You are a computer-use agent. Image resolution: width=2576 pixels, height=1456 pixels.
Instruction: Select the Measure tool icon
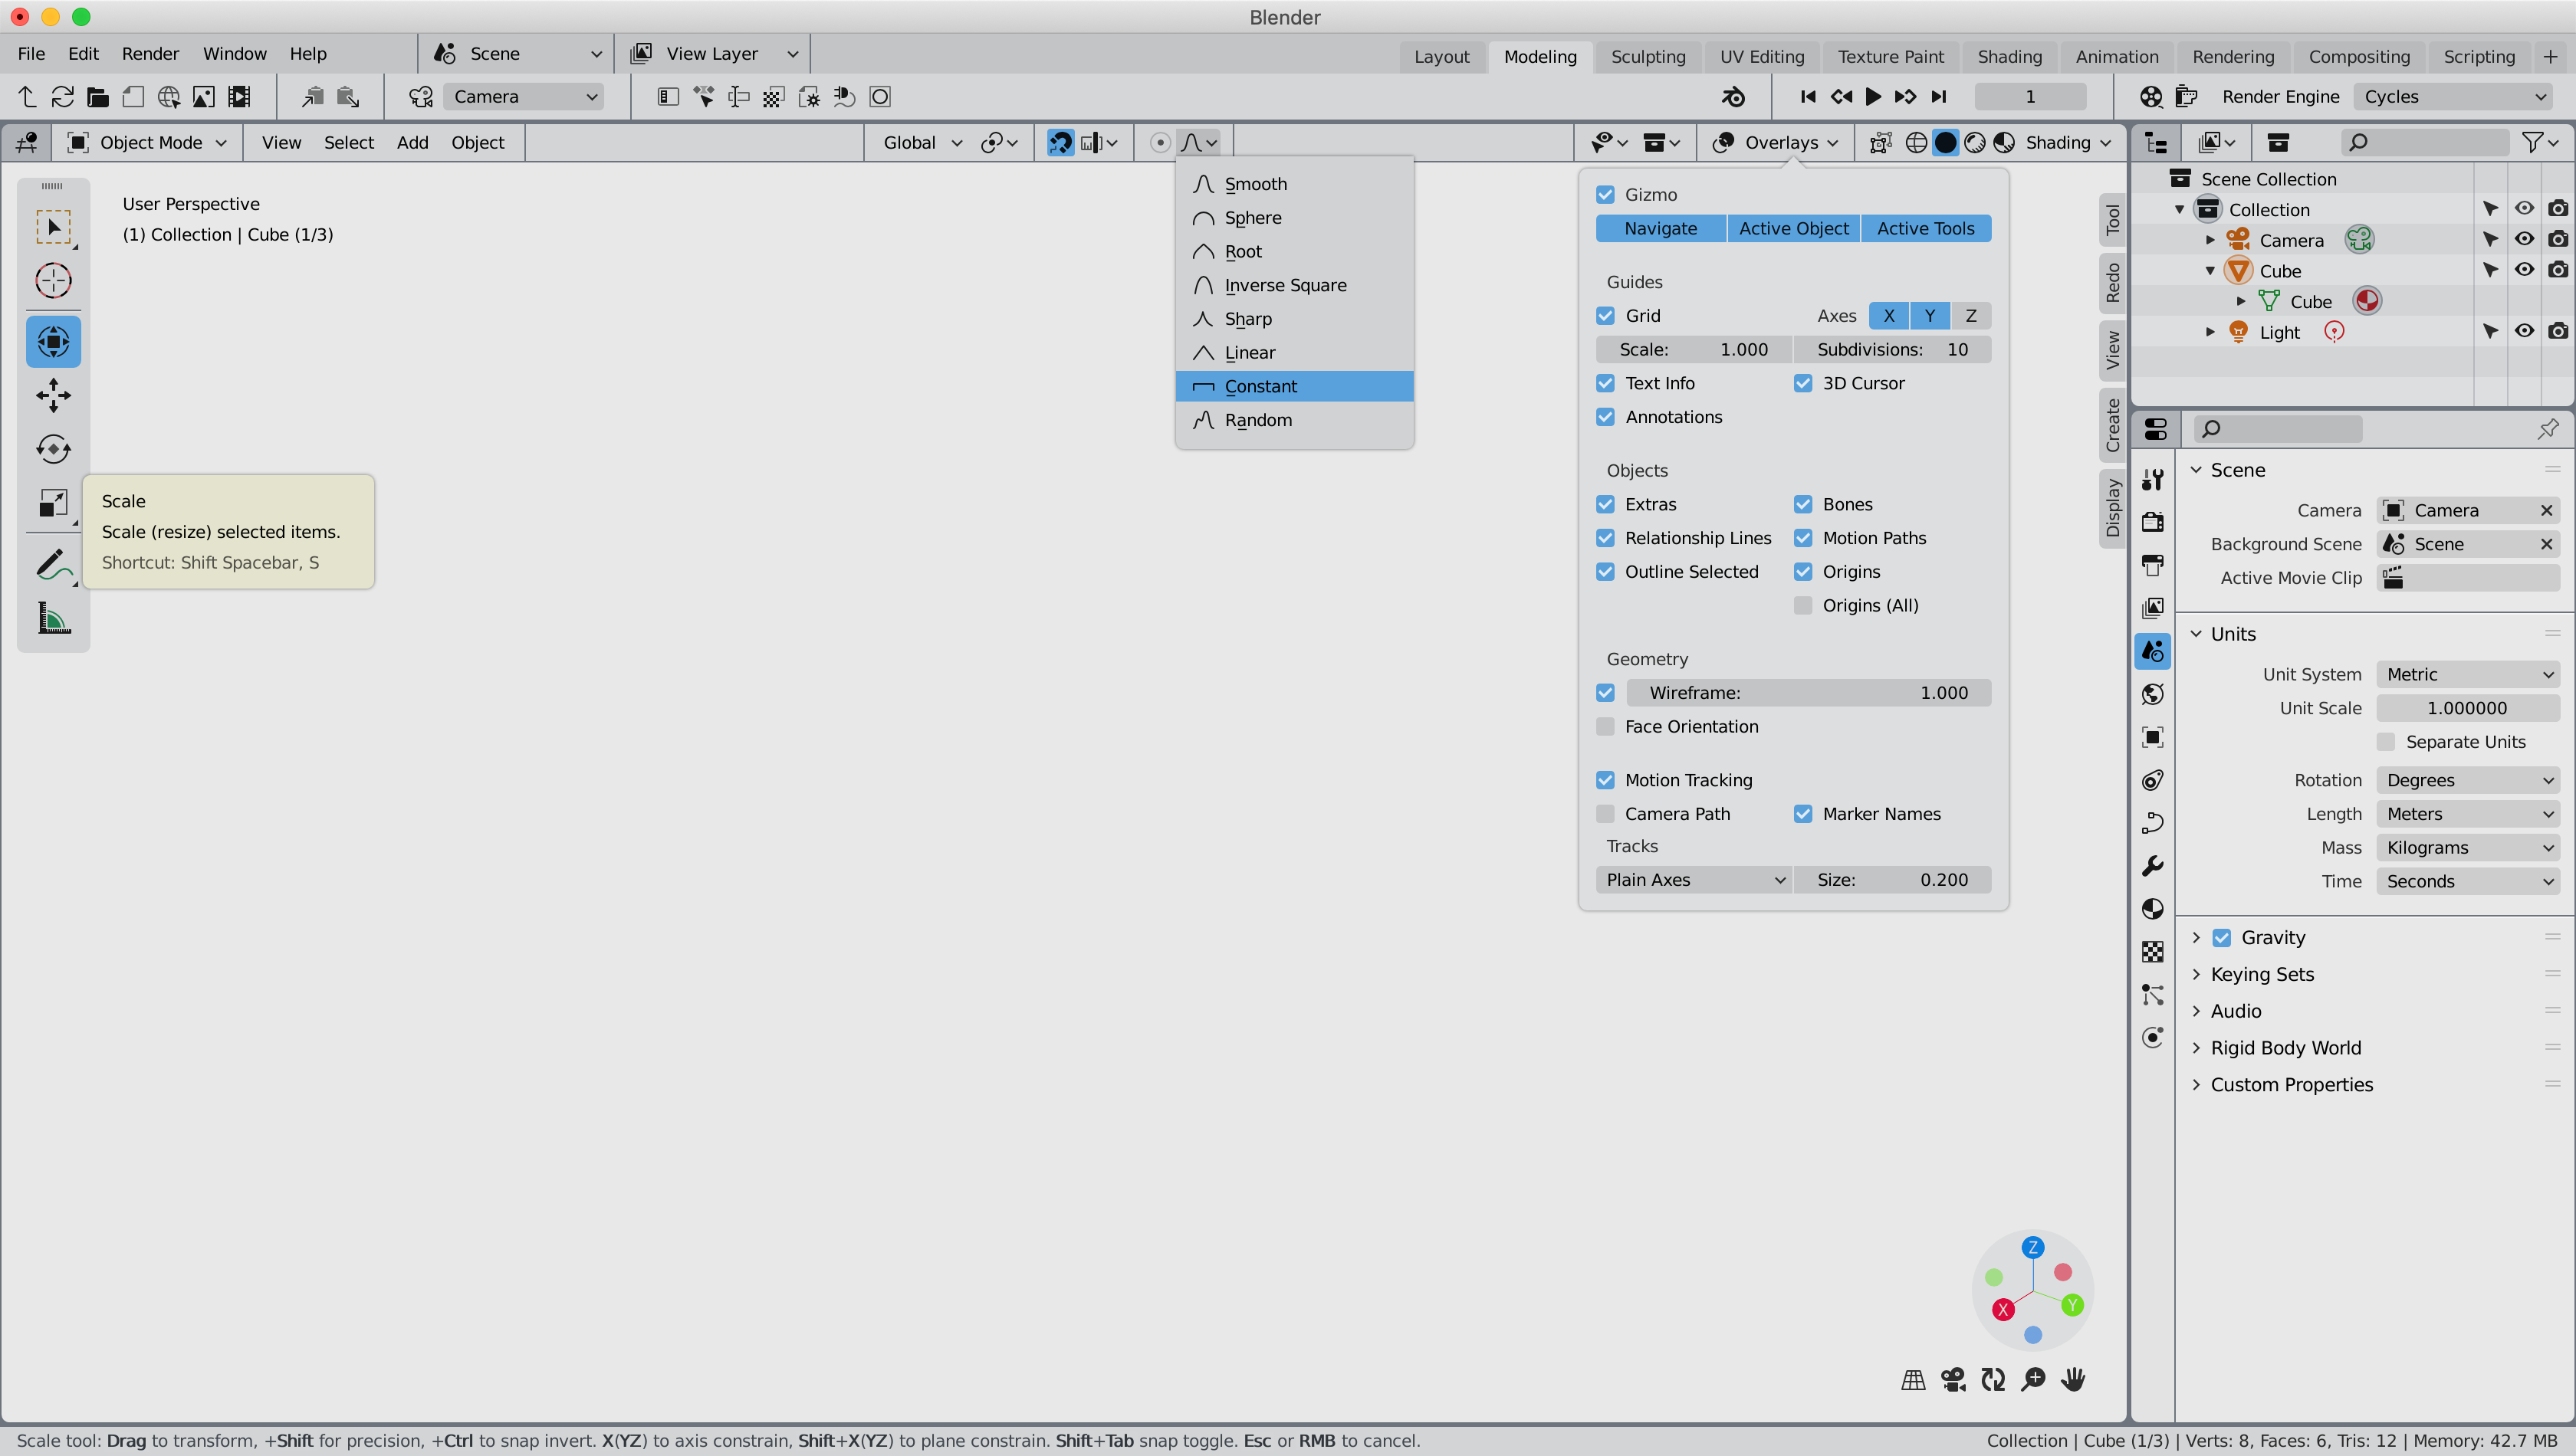(53, 619)
